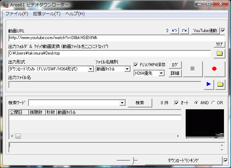Click the 検索ワード text field
231x168 pixels.
[x=74, y=103]
